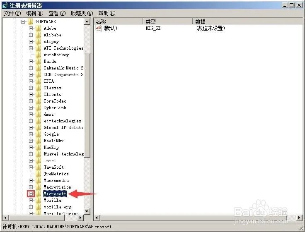Click the Macromedia folder icon
This screenshot has width=305, height=232.
click(39, 181)
